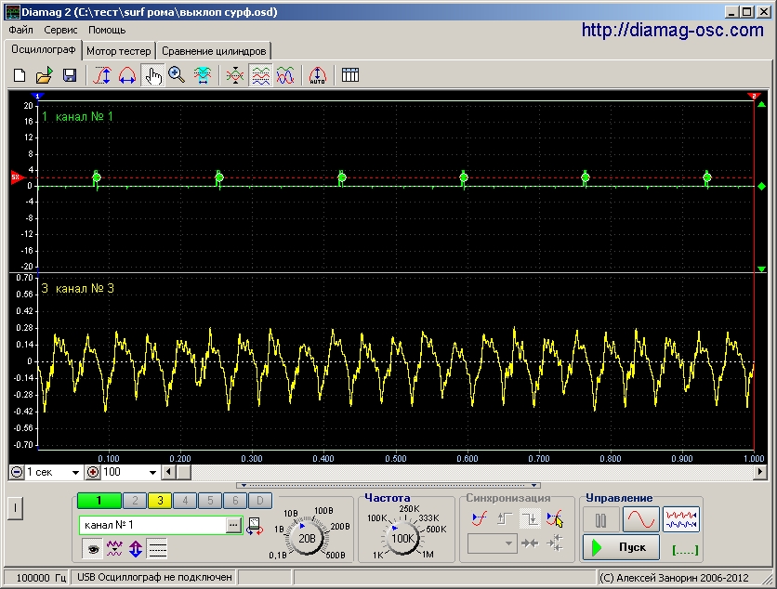Select the magnifier zoom tool
Image resolution: width=777 pixels, height=589 pixels.
[x=177, y=75]
